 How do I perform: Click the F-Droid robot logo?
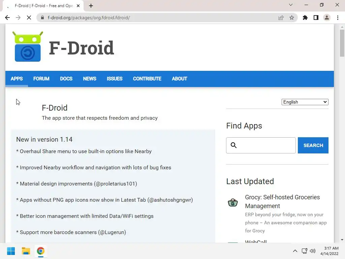click(28, 47)
